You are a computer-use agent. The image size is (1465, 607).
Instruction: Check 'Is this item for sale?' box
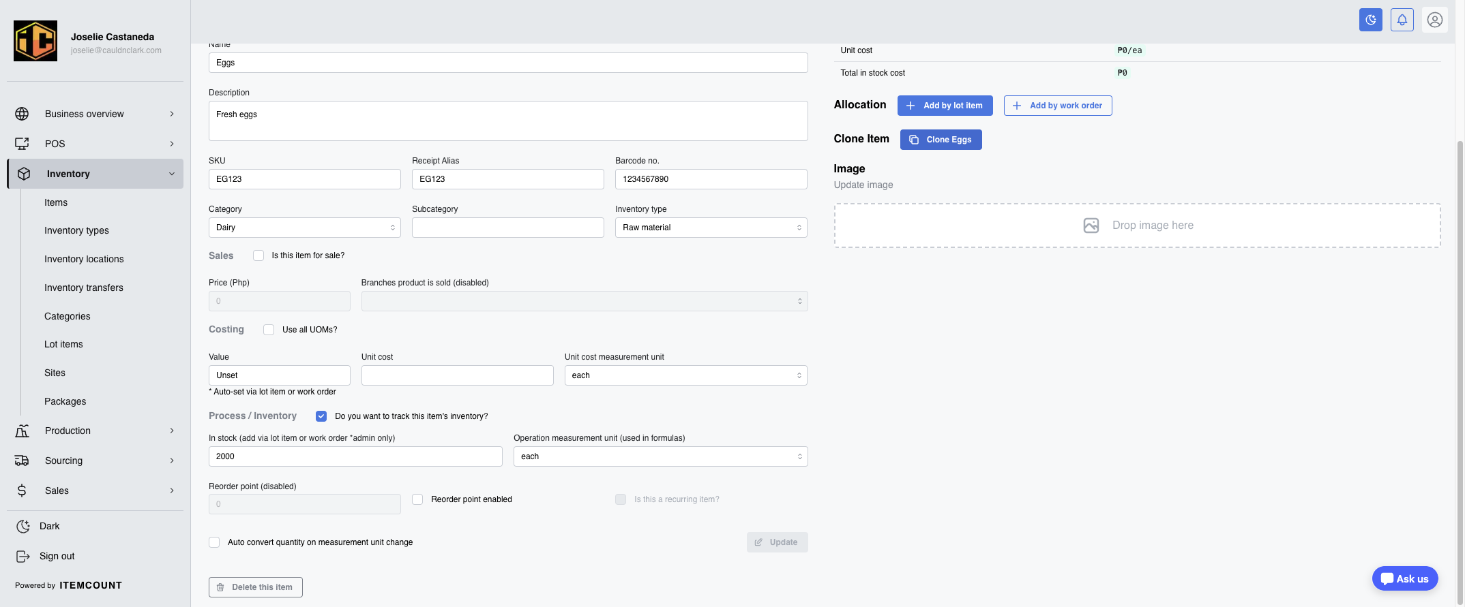pyautogui.click(x=258, y=255)
